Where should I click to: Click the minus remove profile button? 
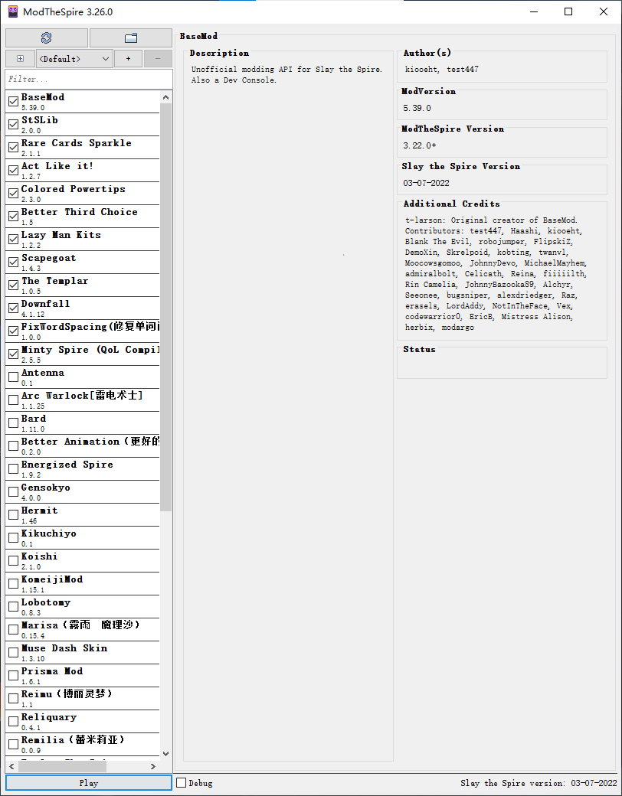[158, 59]
